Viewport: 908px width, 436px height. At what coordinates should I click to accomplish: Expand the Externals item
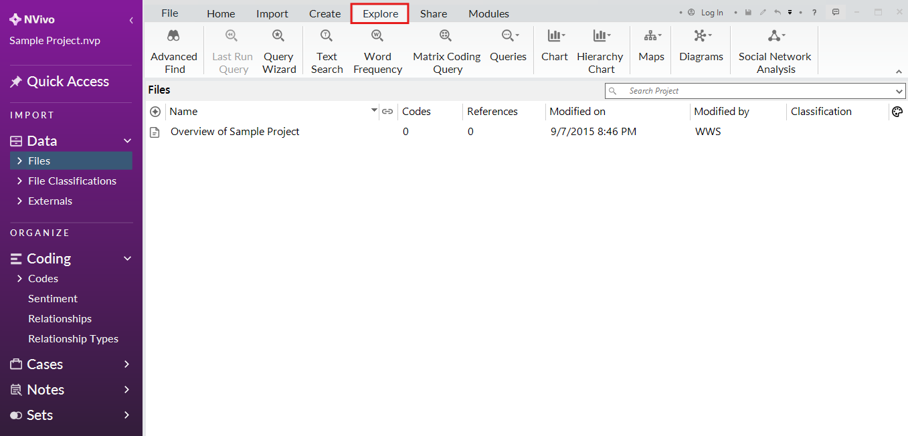[x=20, y=201]
